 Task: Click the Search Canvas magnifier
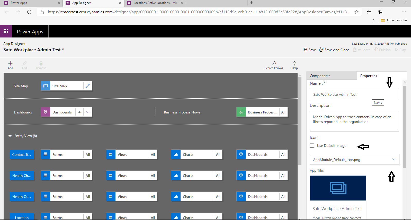coord(274,63)
